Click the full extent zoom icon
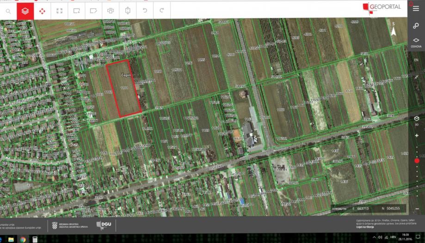425x243 pixels. 59,11
